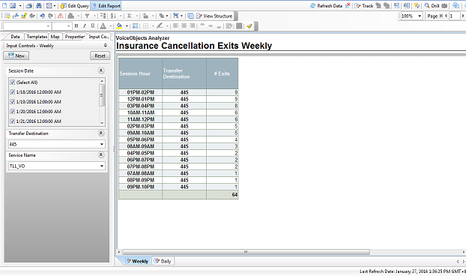Click the format painter brush icon
This screenshot has height=276, width=466.
249,25
